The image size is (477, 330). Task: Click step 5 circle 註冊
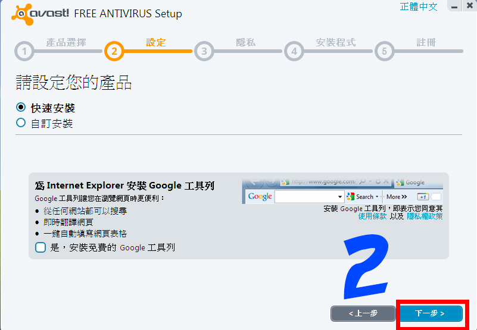(384, 51)
